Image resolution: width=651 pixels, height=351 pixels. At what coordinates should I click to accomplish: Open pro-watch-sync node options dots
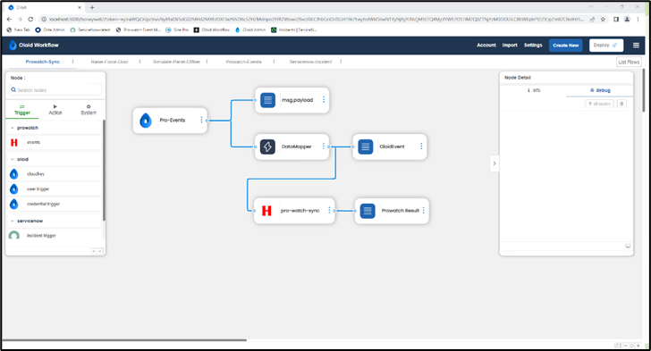(x=329, y=210)
